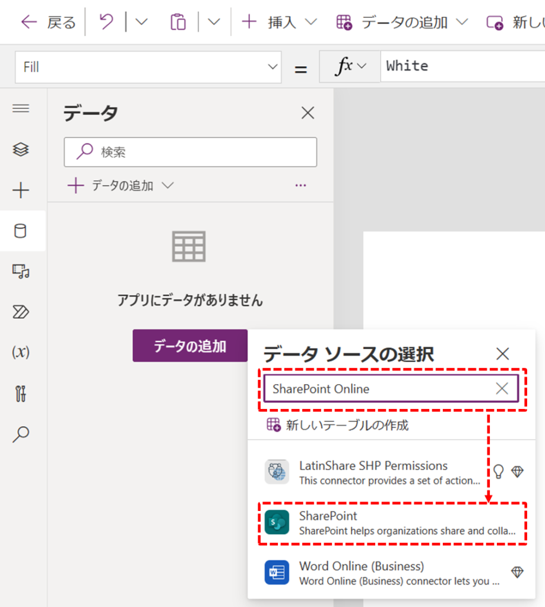Click the premium diamond icon beside LatinShare

click(518, 471)
